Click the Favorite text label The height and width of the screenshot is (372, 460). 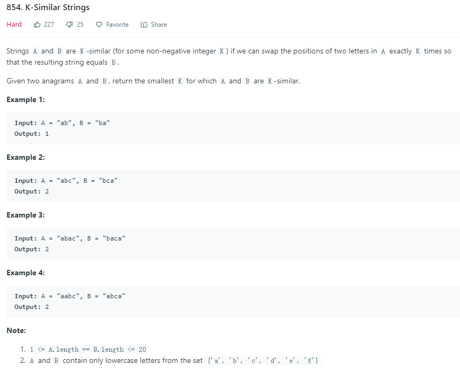click(117, 25)
